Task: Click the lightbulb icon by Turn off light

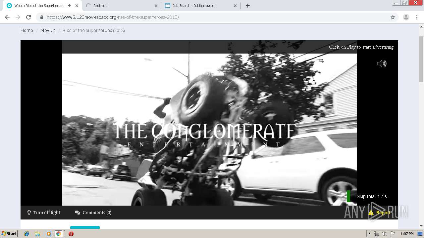Action: (29, 213)
